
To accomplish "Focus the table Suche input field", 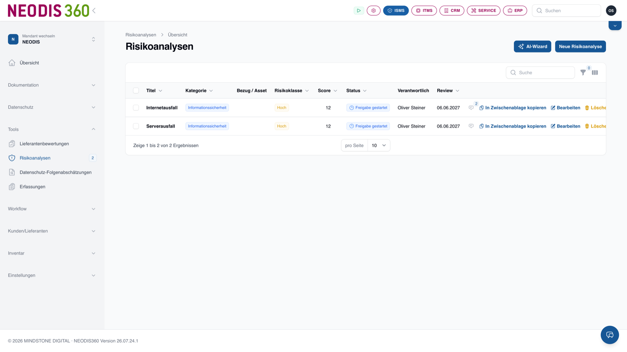I will tap(540, 72).
